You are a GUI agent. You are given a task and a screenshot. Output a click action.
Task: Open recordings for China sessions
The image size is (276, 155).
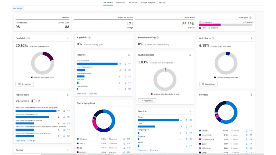click(x=191, y=127)
